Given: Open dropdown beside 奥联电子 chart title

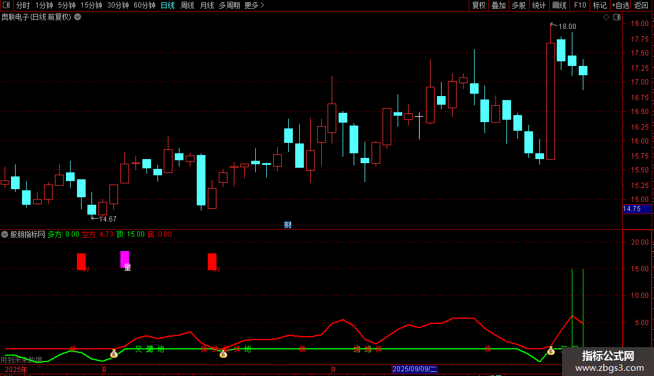Looking at the screenshot, I should point(78,17).
